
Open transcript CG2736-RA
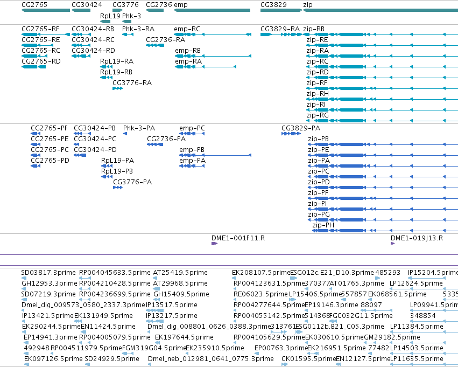coord(166,40)
